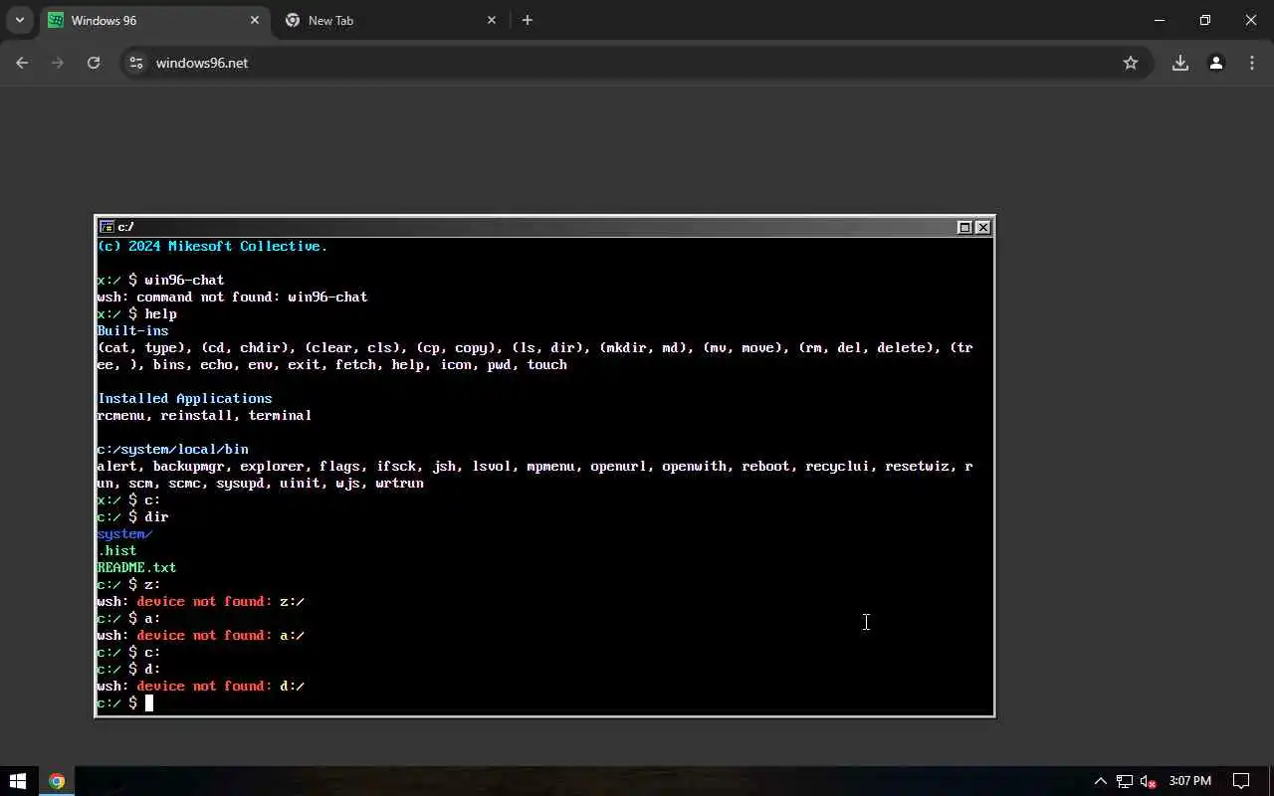This screenshot has width=1274, height=796.
Task: Open the Chrome profile icon
Action: (1216, 63)
